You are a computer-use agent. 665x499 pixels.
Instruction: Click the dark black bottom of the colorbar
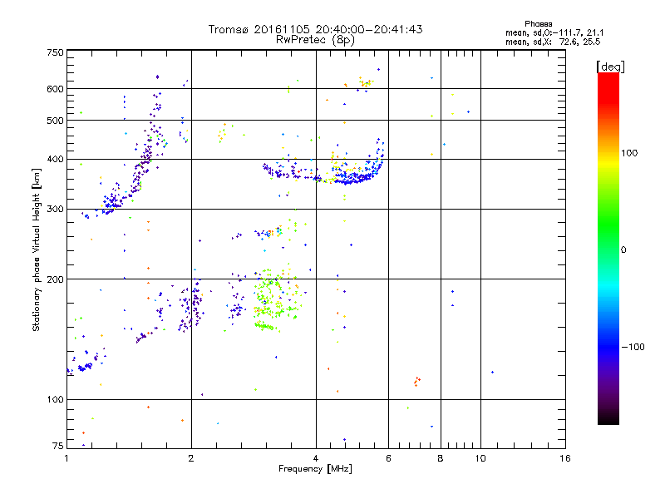[608, 418]
